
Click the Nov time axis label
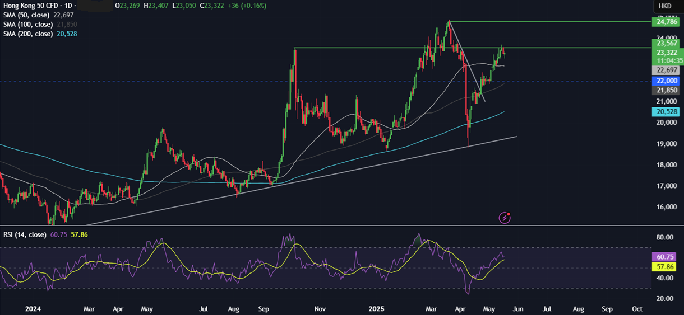(320, 308)
